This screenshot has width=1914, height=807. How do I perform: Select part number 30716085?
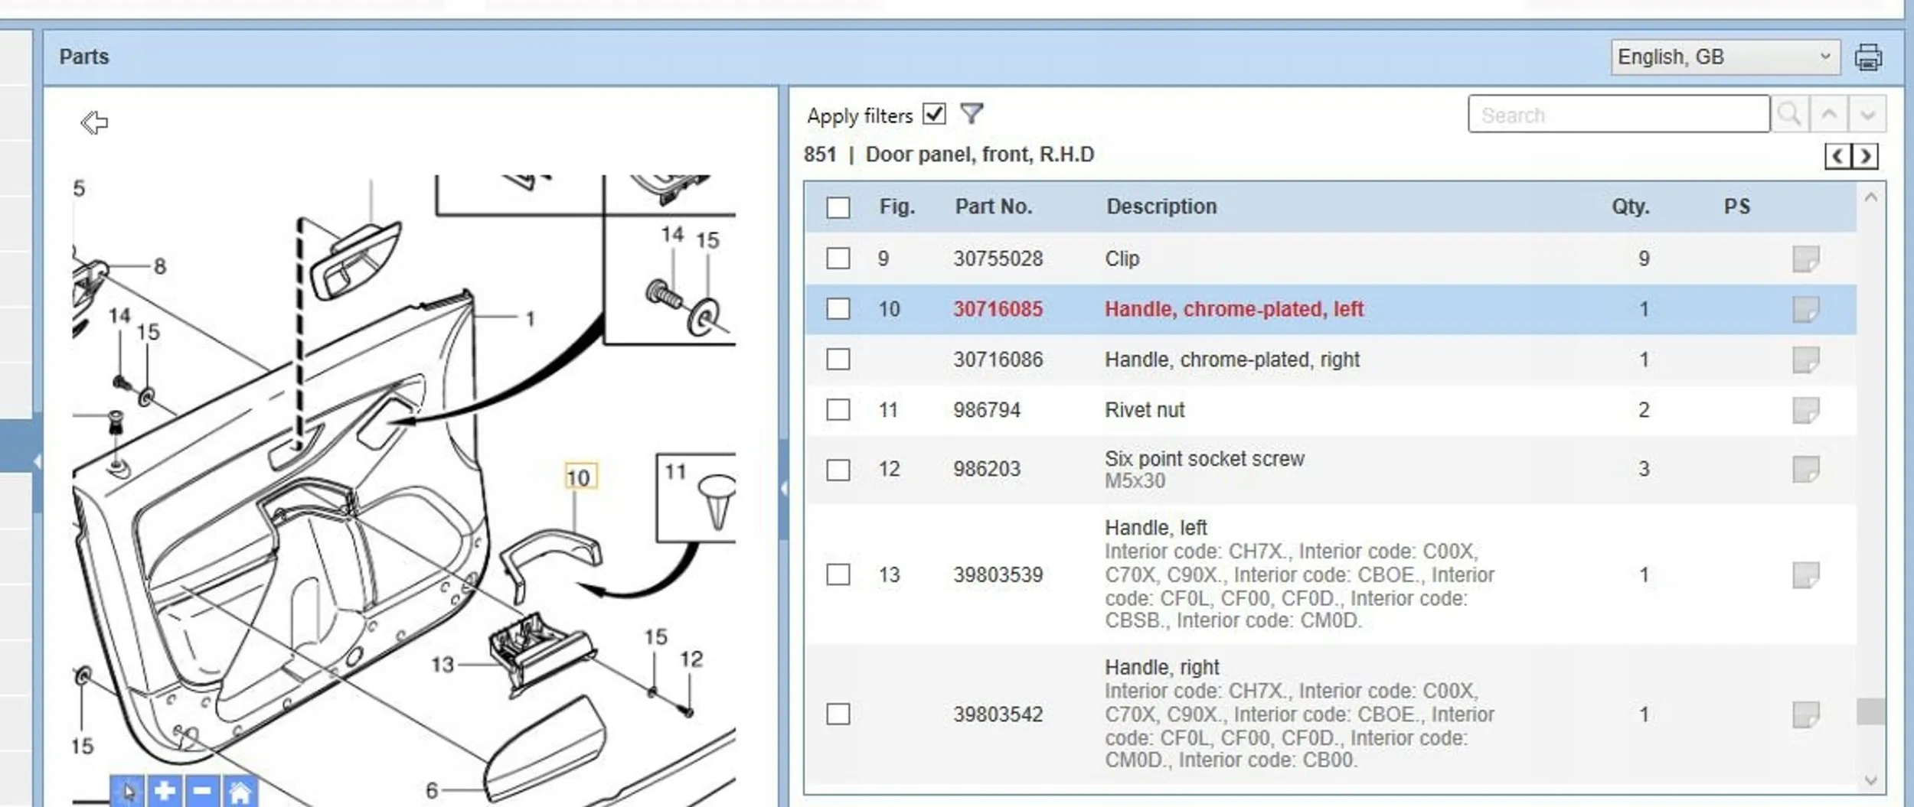point(998,309)
